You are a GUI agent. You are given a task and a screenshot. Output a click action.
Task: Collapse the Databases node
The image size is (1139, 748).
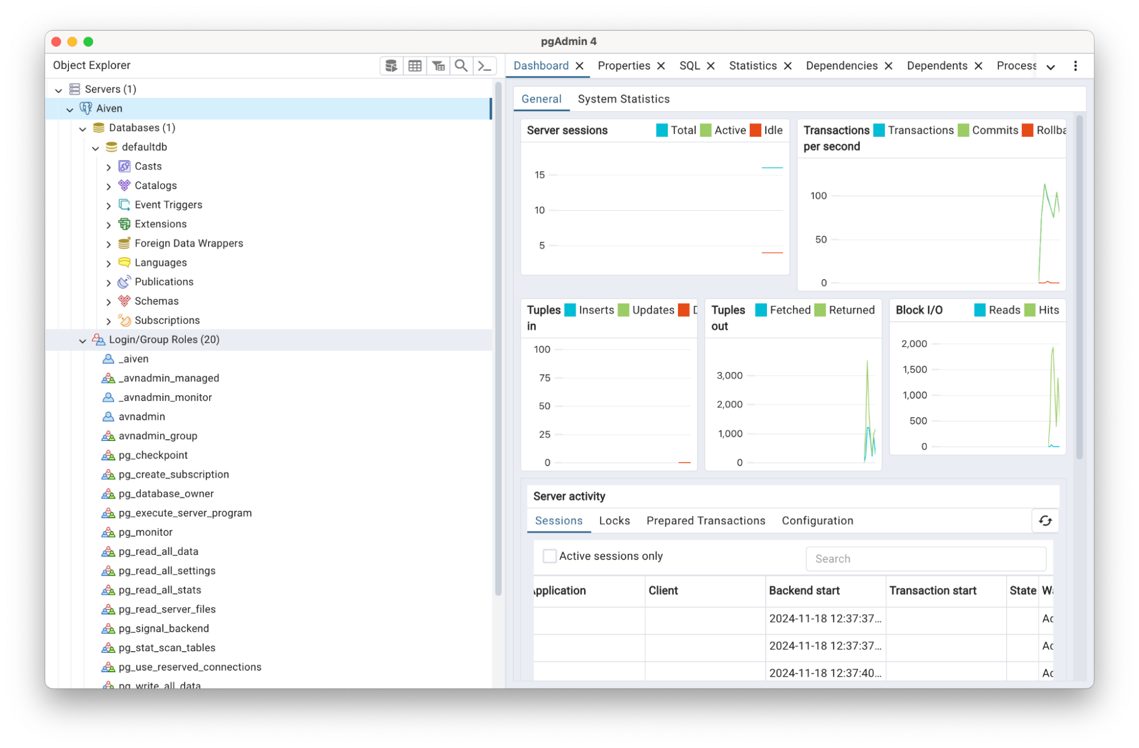pyautogui.click(x=83, y=128)
